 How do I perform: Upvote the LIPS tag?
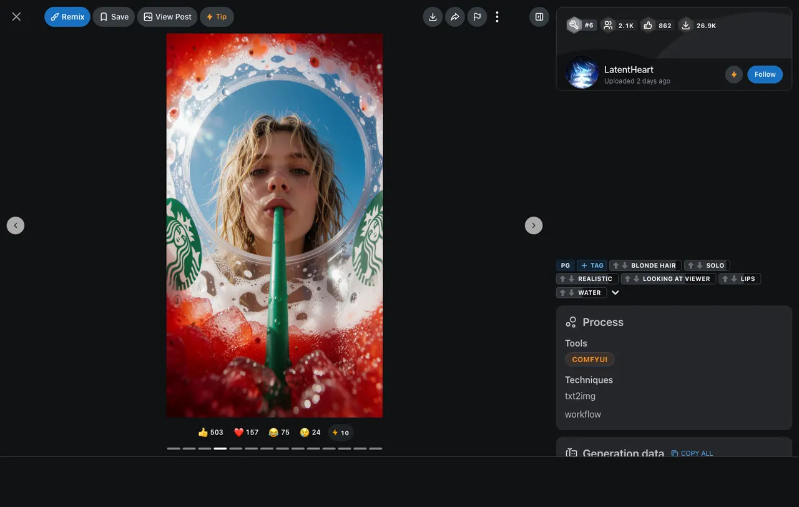pyautogui.click(x=725, y=279)
